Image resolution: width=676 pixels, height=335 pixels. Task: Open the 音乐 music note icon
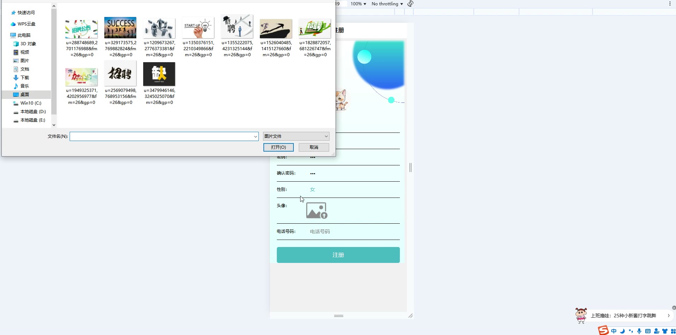[16, 86]
